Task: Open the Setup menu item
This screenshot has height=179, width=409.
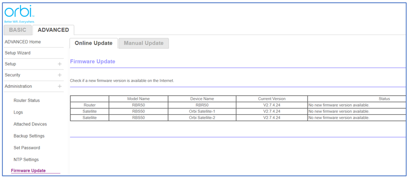Action: click(x=10, y=64)
